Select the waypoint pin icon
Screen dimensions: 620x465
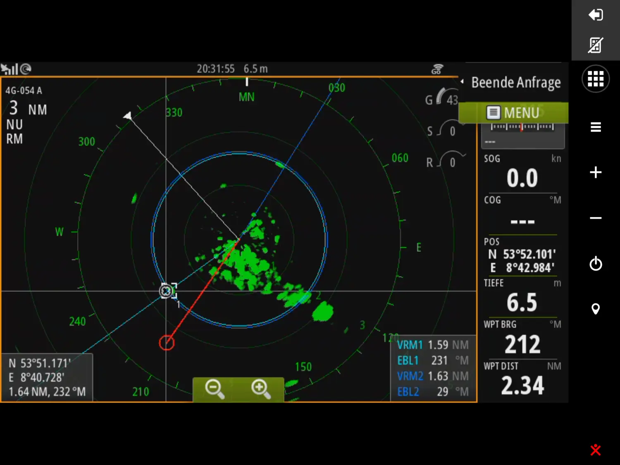pos(596,309)
